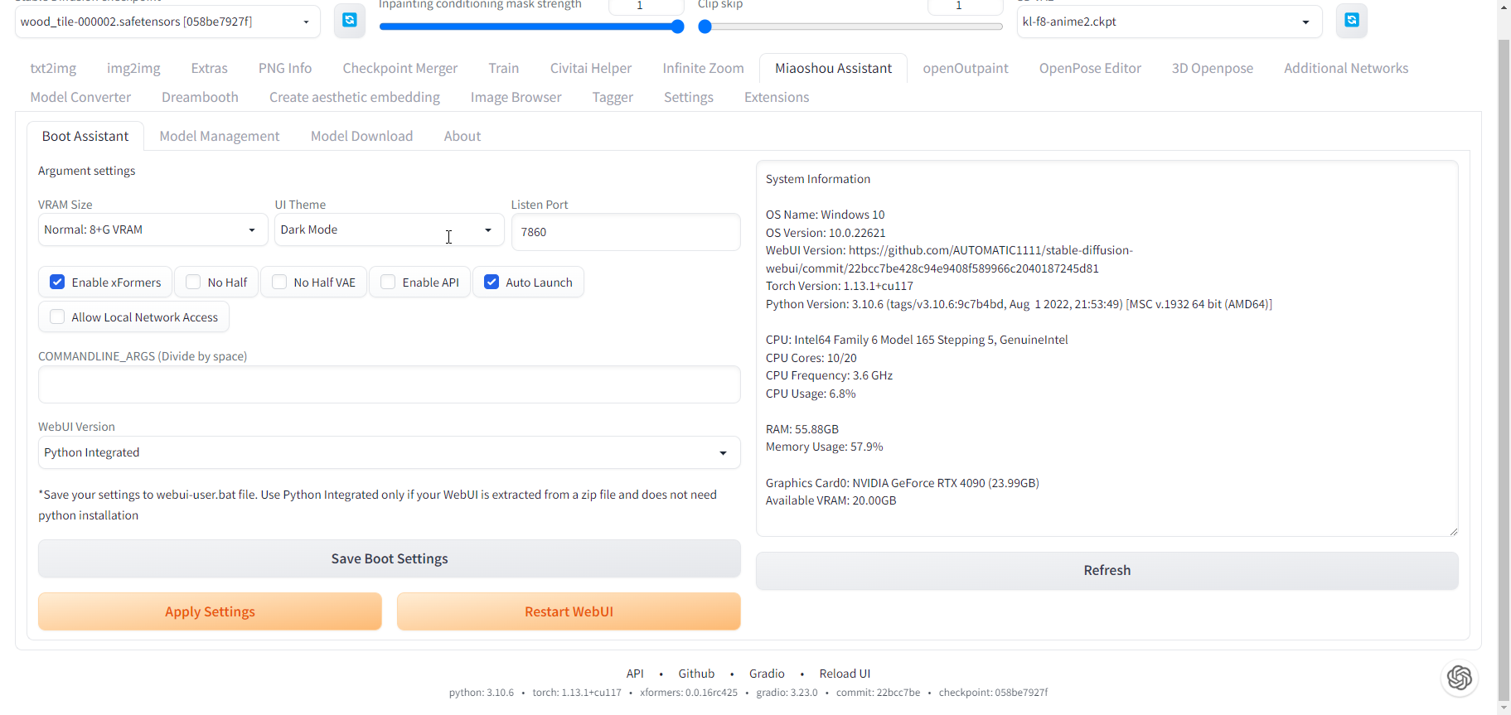Go to Checkpoint Merger tab
Screen dimensions: 1511x715
coord(400,68)
